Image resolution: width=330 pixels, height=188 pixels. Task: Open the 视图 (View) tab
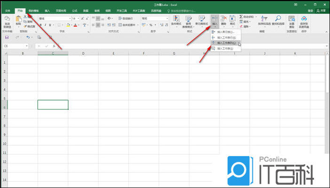[108, 11]
